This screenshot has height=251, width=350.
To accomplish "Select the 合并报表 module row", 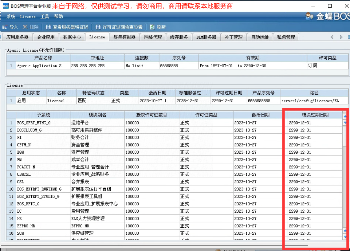I will (x=97, y=182).
